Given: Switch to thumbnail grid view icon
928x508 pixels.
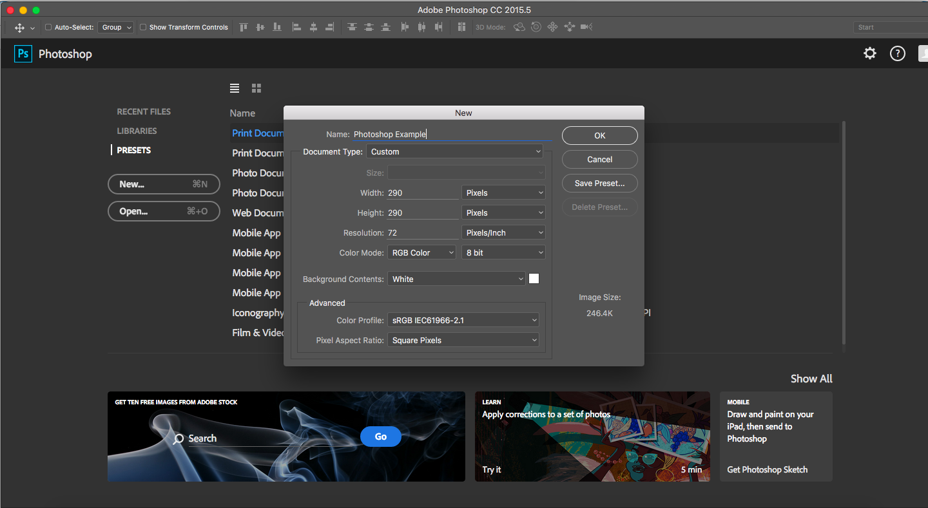Looking at the screenshot, I should click(x=256, y=88).
